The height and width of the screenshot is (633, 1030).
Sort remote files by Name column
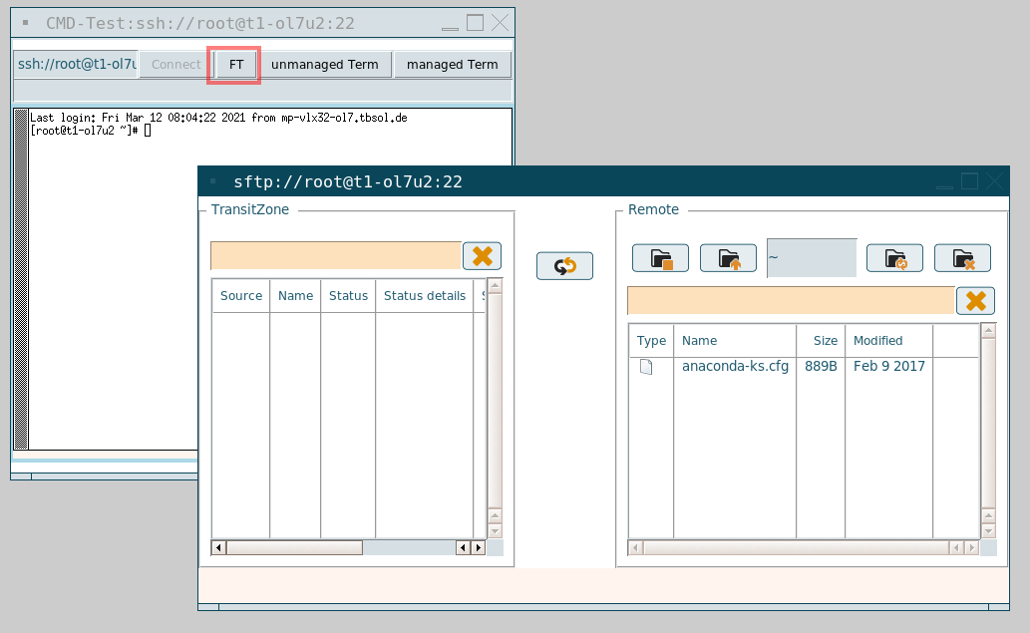(x=734, y=341)
